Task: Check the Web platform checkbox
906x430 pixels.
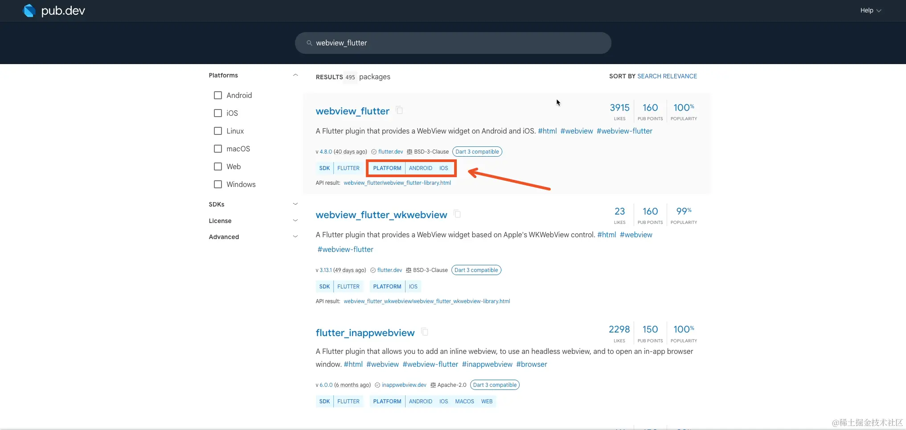Action: (x=218, y=166)
